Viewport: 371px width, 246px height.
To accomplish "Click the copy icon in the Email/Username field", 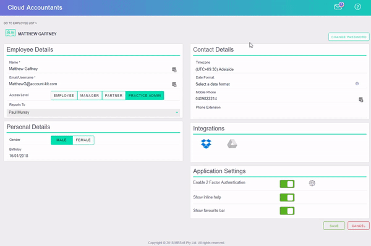I will (x=174, y=85).
